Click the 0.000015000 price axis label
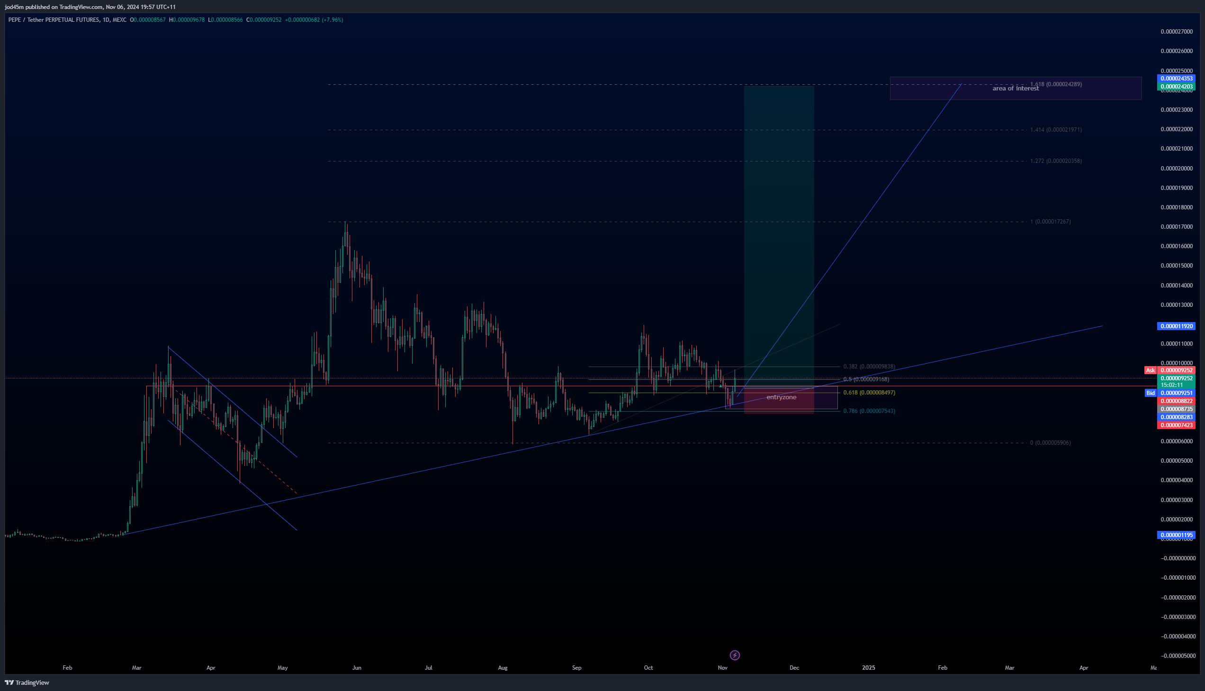 [1177, 266]
